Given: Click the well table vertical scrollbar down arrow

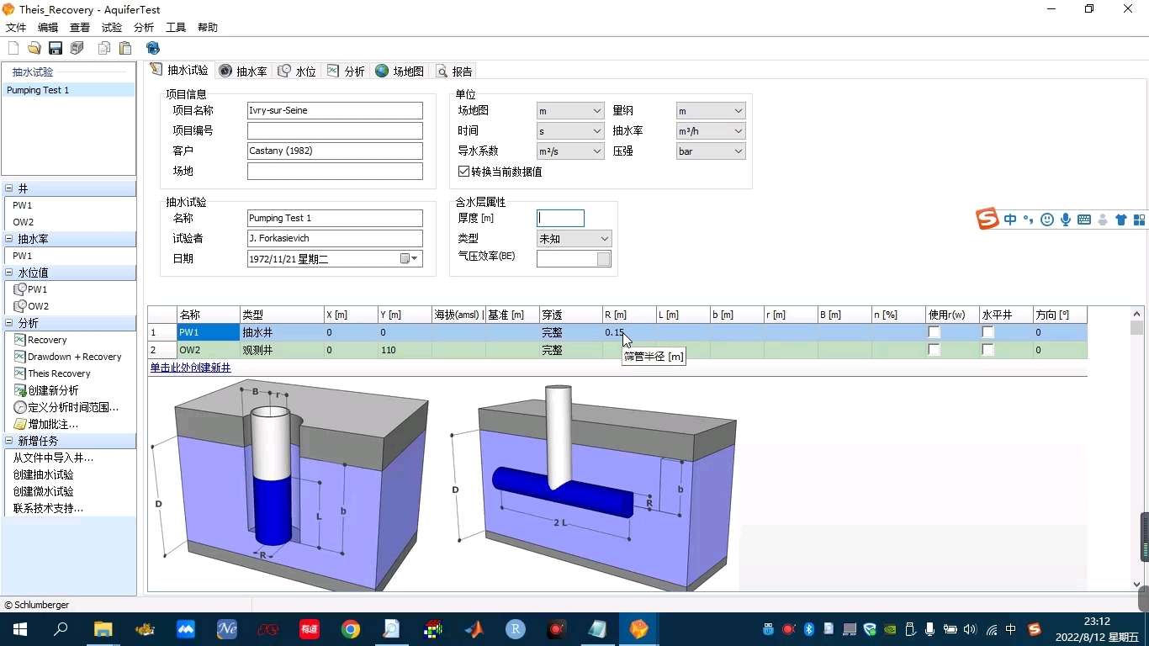Looking at the screenshot, I should pos(1137,585).
